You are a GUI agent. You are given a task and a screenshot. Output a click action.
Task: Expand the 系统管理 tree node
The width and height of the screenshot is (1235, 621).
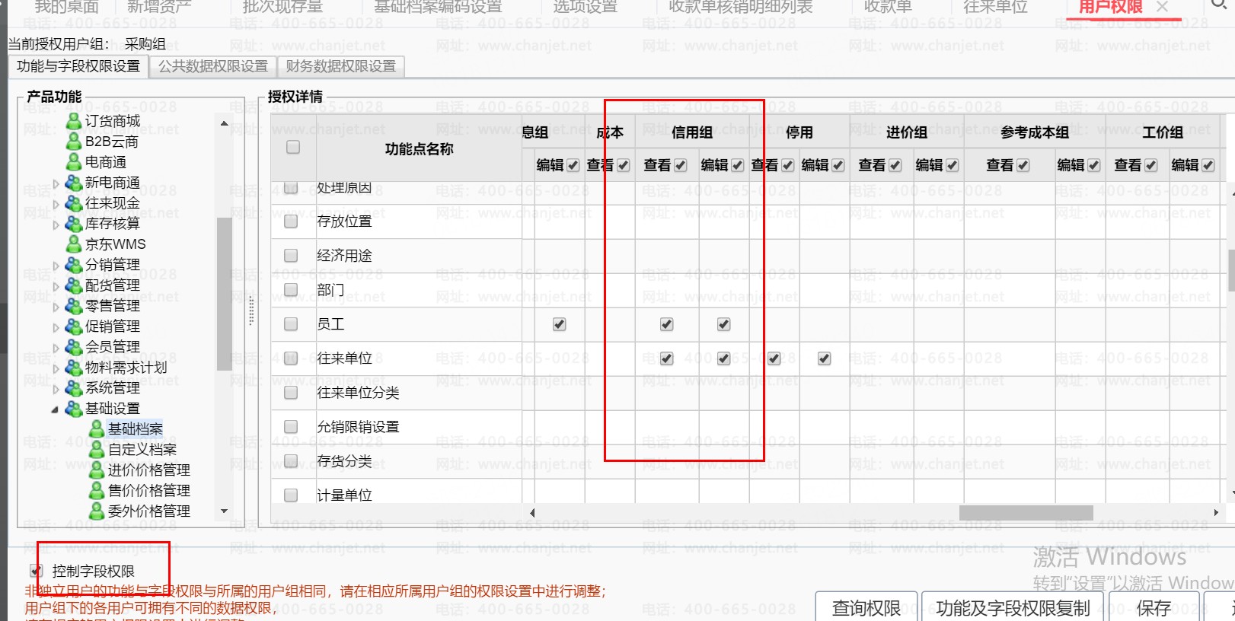(56, 389)
